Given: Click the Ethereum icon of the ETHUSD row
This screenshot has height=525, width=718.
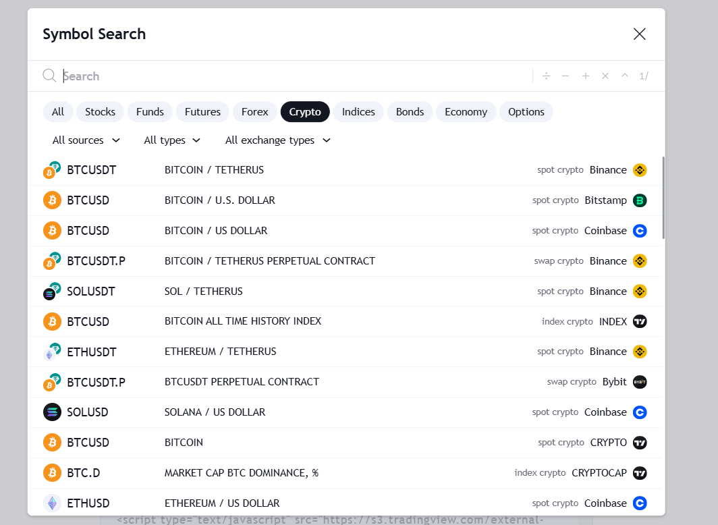Looking at the screenshot, I should pos(52,503).
